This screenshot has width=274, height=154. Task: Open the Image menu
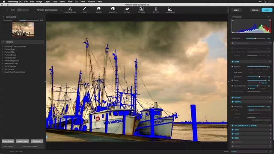39,2
